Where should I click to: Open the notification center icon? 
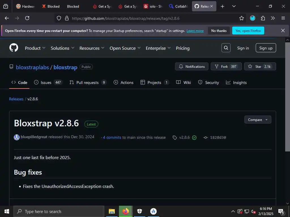(x=281, y=211)
